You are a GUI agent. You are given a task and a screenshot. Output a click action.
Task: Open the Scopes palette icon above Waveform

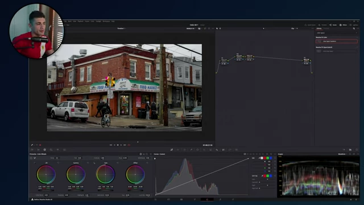coord(350,150)
